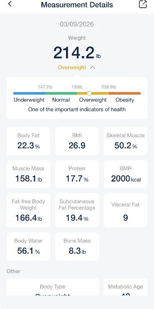
Task: Open the Metabolic Age card
Action: pyautogui.click(x=125, y=287)
